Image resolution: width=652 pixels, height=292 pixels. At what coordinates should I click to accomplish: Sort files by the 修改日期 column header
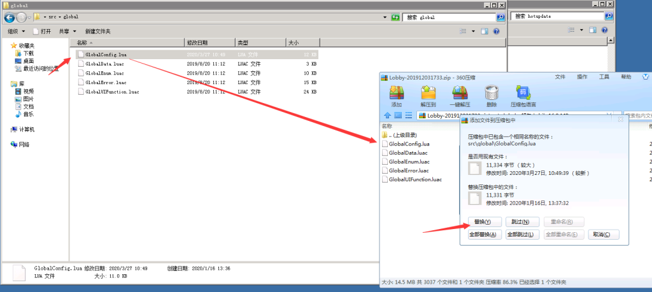click(199, 43)
